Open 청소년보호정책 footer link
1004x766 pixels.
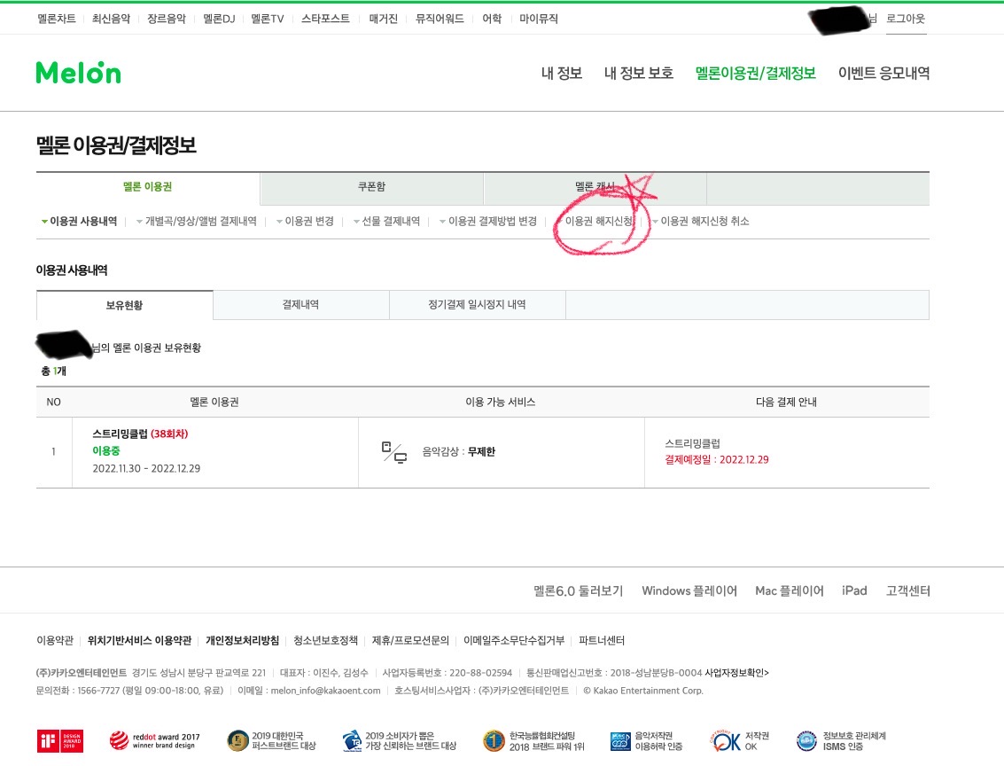(326, 640)
